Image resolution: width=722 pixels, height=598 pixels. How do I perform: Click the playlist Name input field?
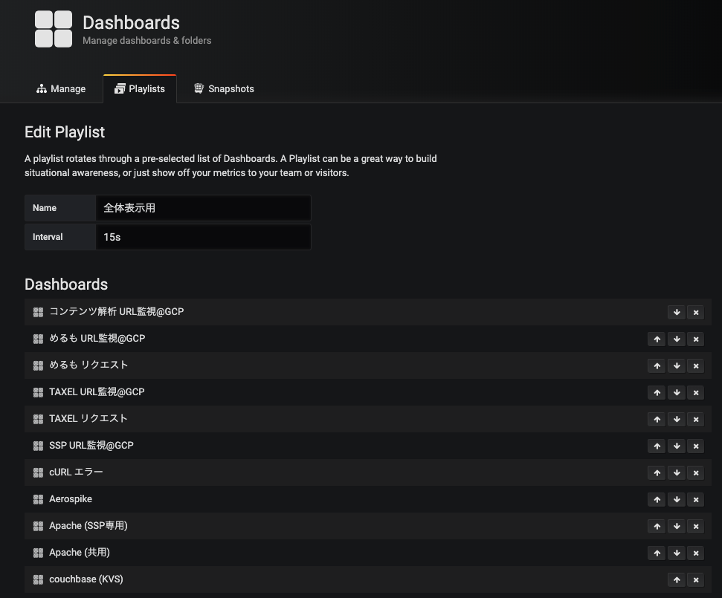[x=203, y=208]
